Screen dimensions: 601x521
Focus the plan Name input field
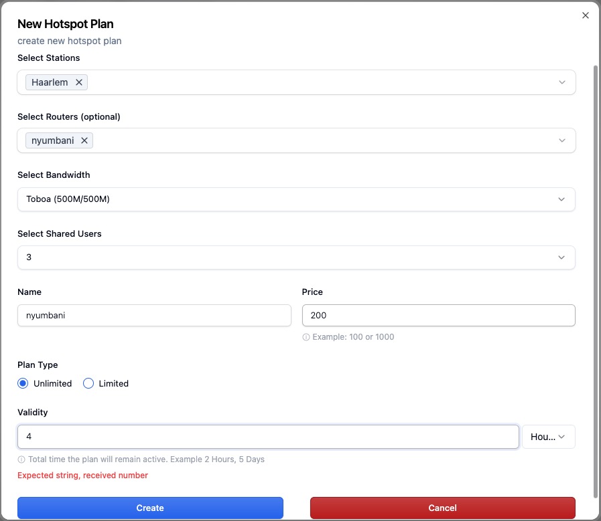154,315
